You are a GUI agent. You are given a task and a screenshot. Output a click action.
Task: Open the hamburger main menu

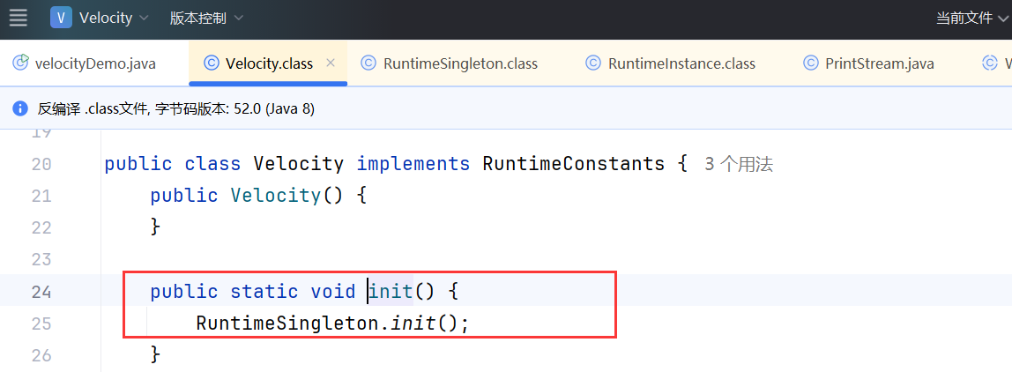tap(18, 18)
